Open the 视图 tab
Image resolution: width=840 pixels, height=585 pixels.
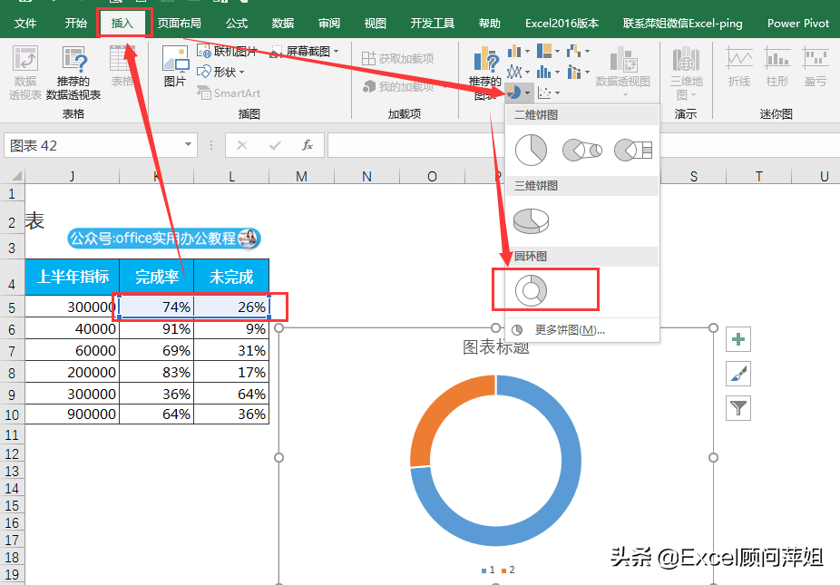375,23
